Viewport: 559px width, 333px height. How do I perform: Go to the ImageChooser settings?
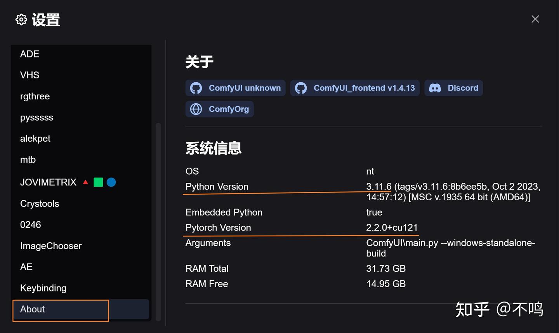coord(51,246)
